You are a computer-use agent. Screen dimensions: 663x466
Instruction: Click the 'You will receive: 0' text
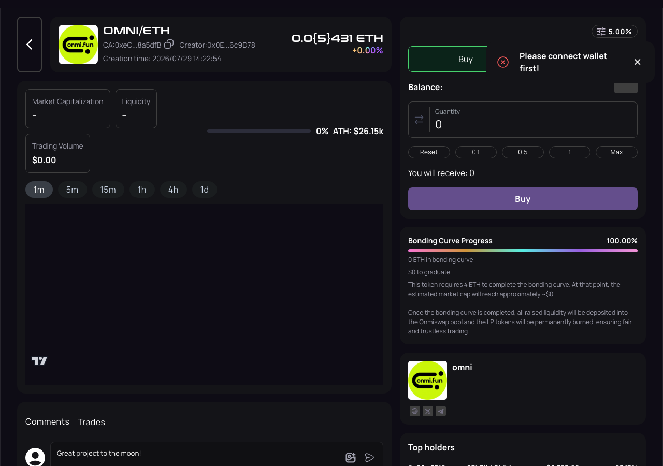441,173
